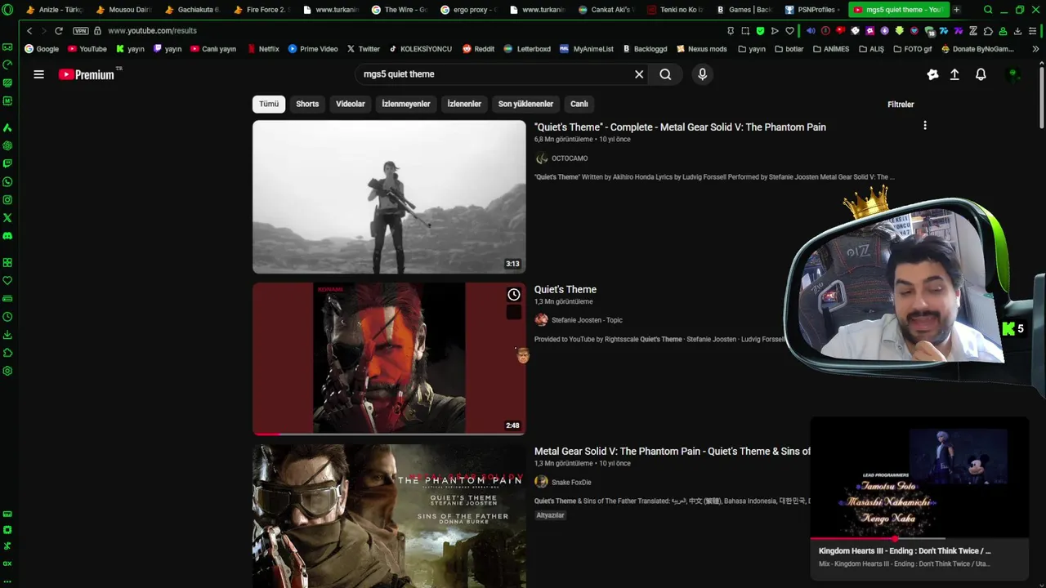
Task: Take a page snapshot with toolbar icon
Action: coord(745,31)
